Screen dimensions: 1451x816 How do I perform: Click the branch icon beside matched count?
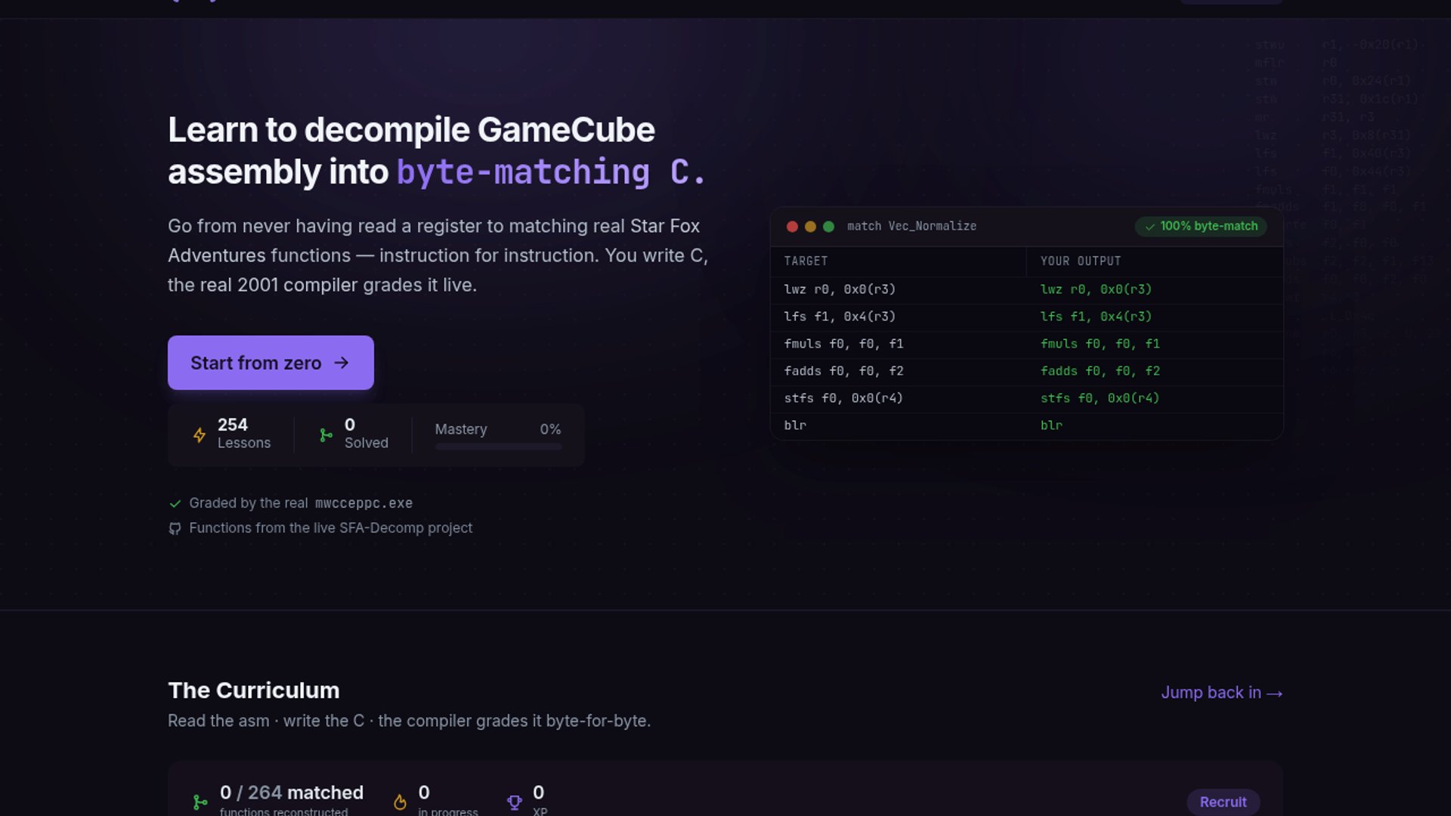(x=200, y=802)
